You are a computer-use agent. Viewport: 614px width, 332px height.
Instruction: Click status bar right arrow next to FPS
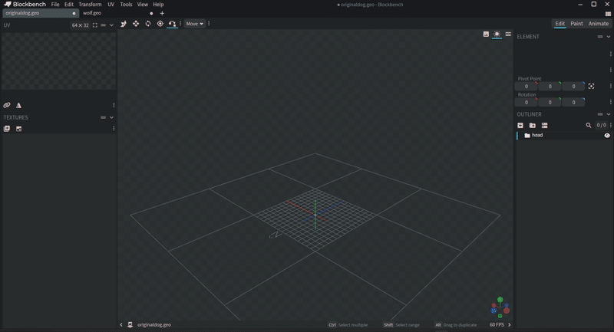[510, 325]
